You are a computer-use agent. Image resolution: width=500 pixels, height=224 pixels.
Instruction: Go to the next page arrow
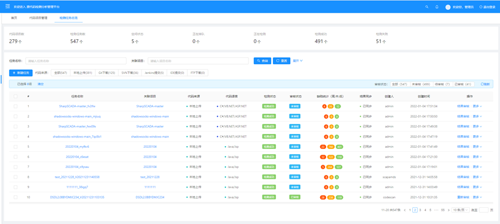(x=449, y=210)
